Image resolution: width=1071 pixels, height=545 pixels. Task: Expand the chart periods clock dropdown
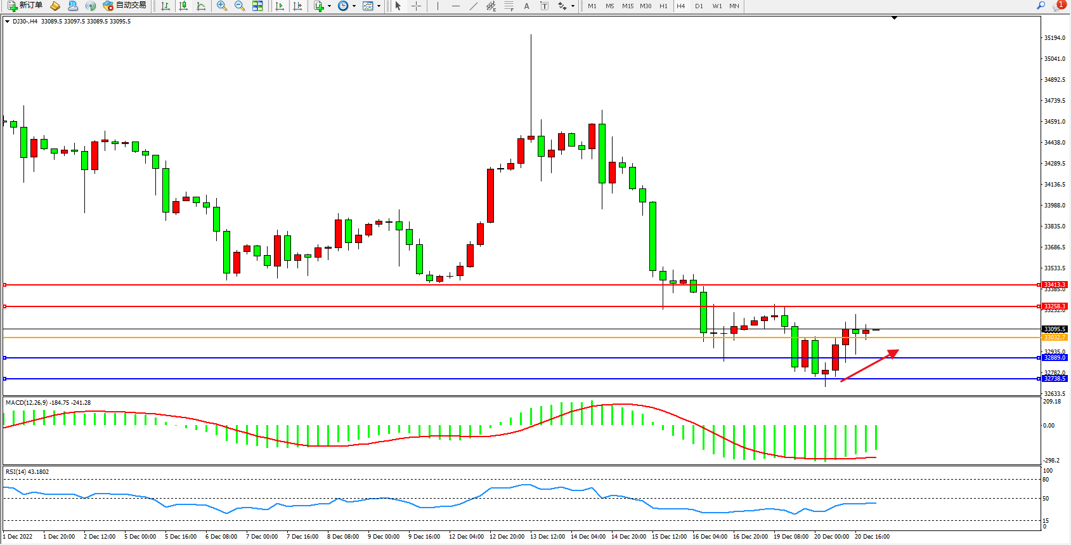click(354, 6)
